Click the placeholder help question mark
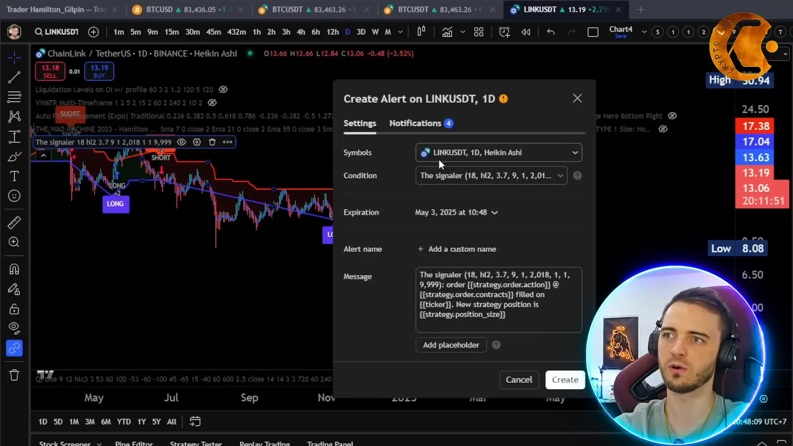Viewport: 793px width, 446px height. [496, 345]
